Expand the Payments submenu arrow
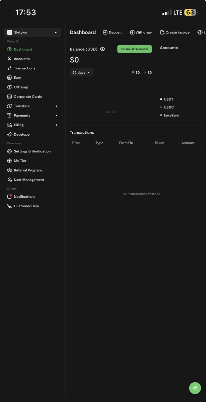This screenshot has width=206, height=402. point(56,116)
